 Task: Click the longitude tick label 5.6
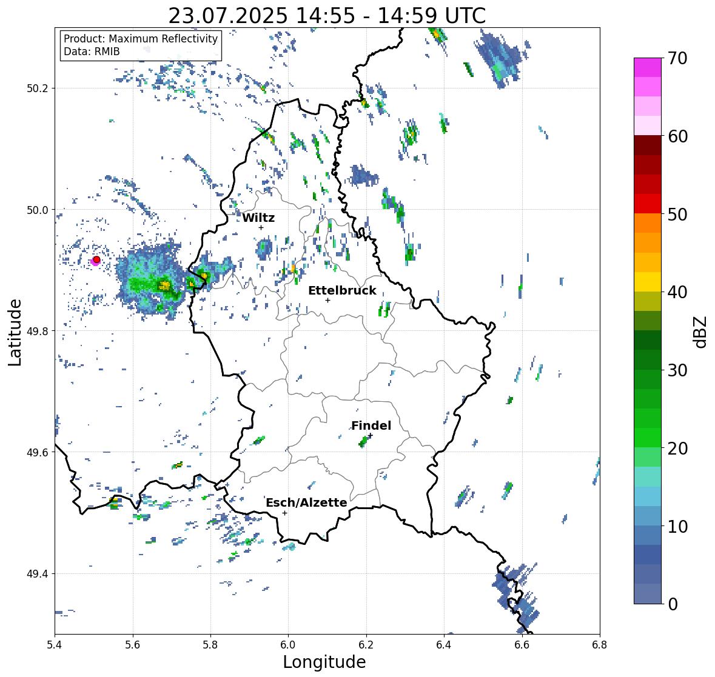(x=133, y=645)
